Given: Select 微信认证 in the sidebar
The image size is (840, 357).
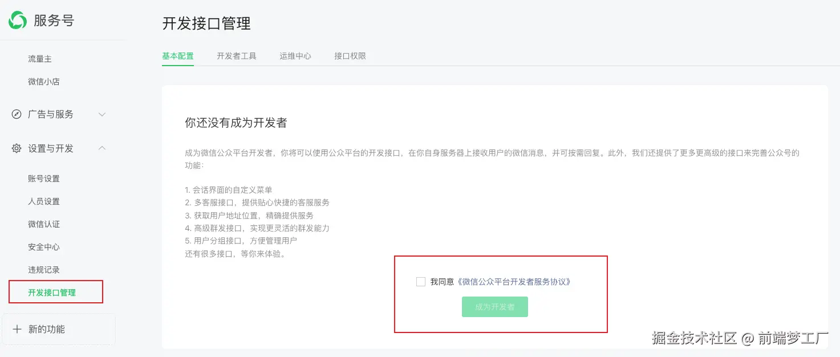Looking at the screenshot, I should [44, 224].
